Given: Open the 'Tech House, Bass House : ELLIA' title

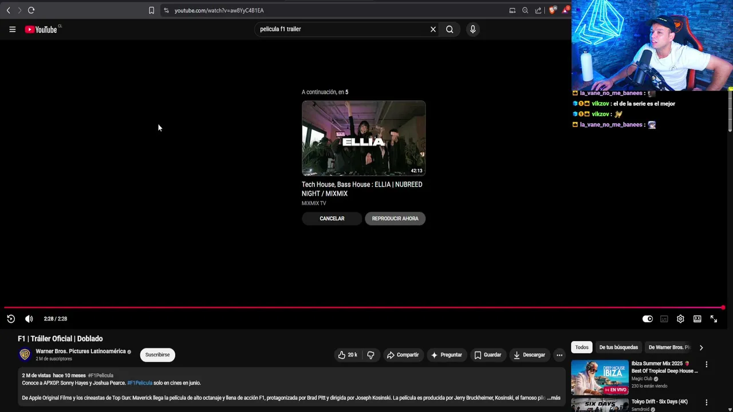Looking at the screenshot, I should [x=362, y=189].
